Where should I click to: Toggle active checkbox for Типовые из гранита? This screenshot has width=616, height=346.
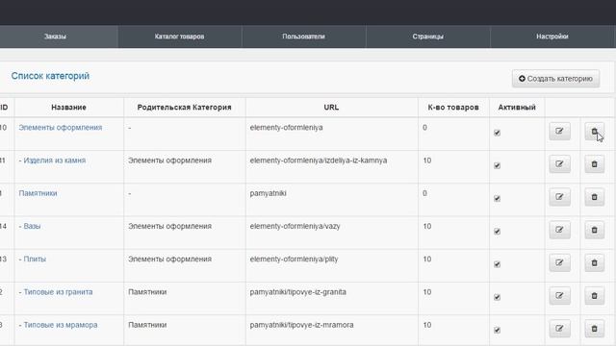[x=497, y=297]
